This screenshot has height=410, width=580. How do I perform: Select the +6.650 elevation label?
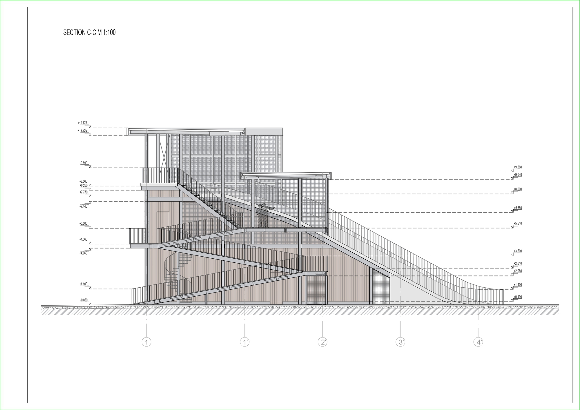518,208
